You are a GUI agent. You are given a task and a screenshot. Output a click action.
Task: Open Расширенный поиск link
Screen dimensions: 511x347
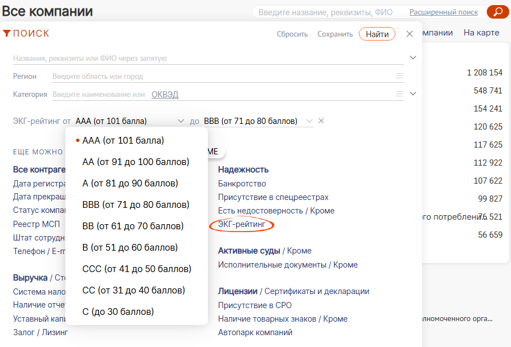(x=443, y=12)
